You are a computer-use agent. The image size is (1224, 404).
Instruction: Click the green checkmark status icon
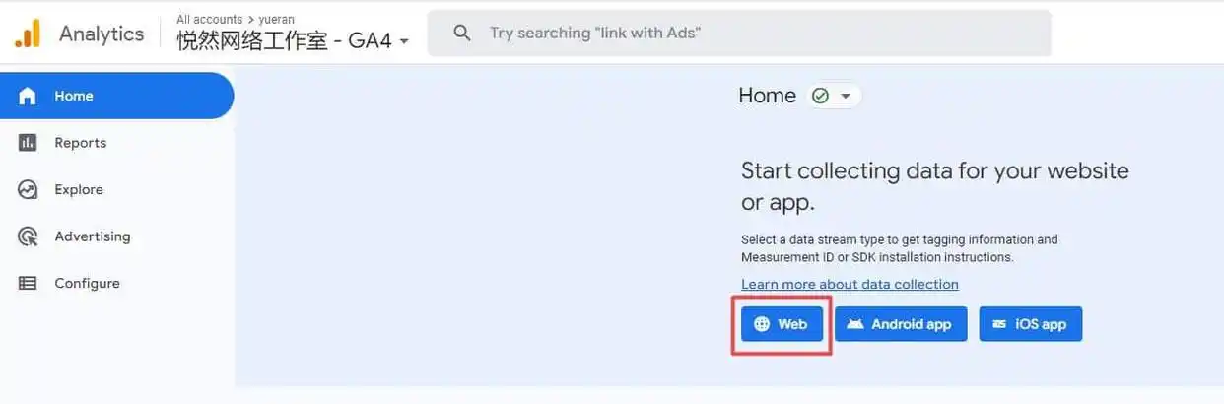[819, 96]
